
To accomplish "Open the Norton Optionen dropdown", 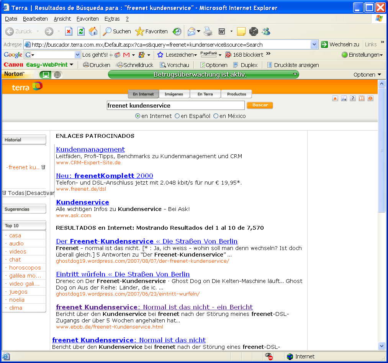I will click(367, 75).
